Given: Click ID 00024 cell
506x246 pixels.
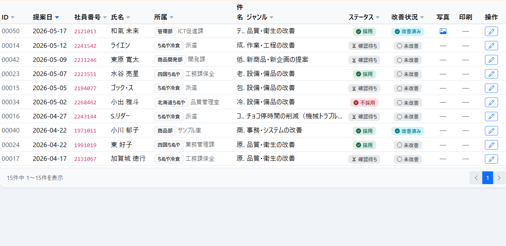Looking at the screenshot, I should point(11,145).
